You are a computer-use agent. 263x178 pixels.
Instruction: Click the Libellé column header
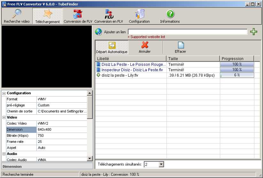pos(131,58)
